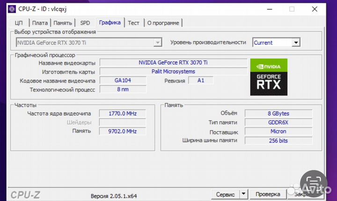Click the 256 bits bus width value
Screen dimensions: 337x201
[278, 141]
